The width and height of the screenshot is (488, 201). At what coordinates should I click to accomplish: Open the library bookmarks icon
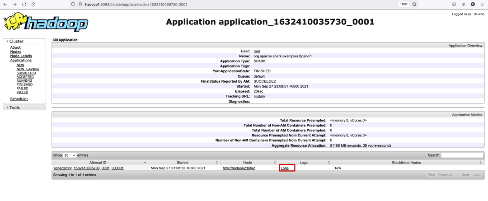464,5
